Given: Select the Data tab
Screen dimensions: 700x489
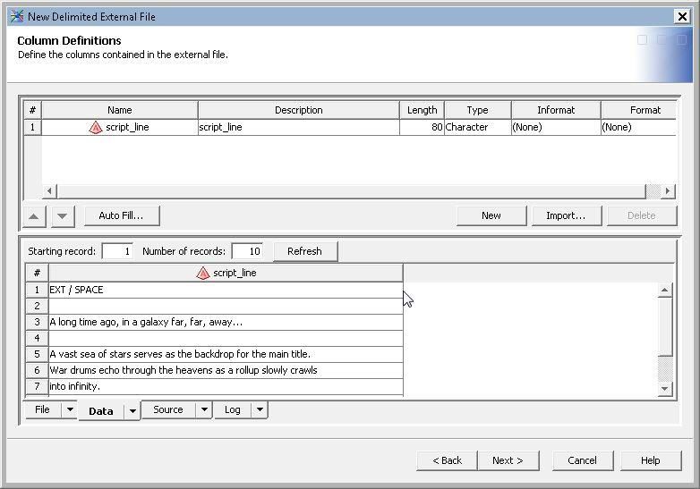Looking at the screenshot, I should click(101, 411).
